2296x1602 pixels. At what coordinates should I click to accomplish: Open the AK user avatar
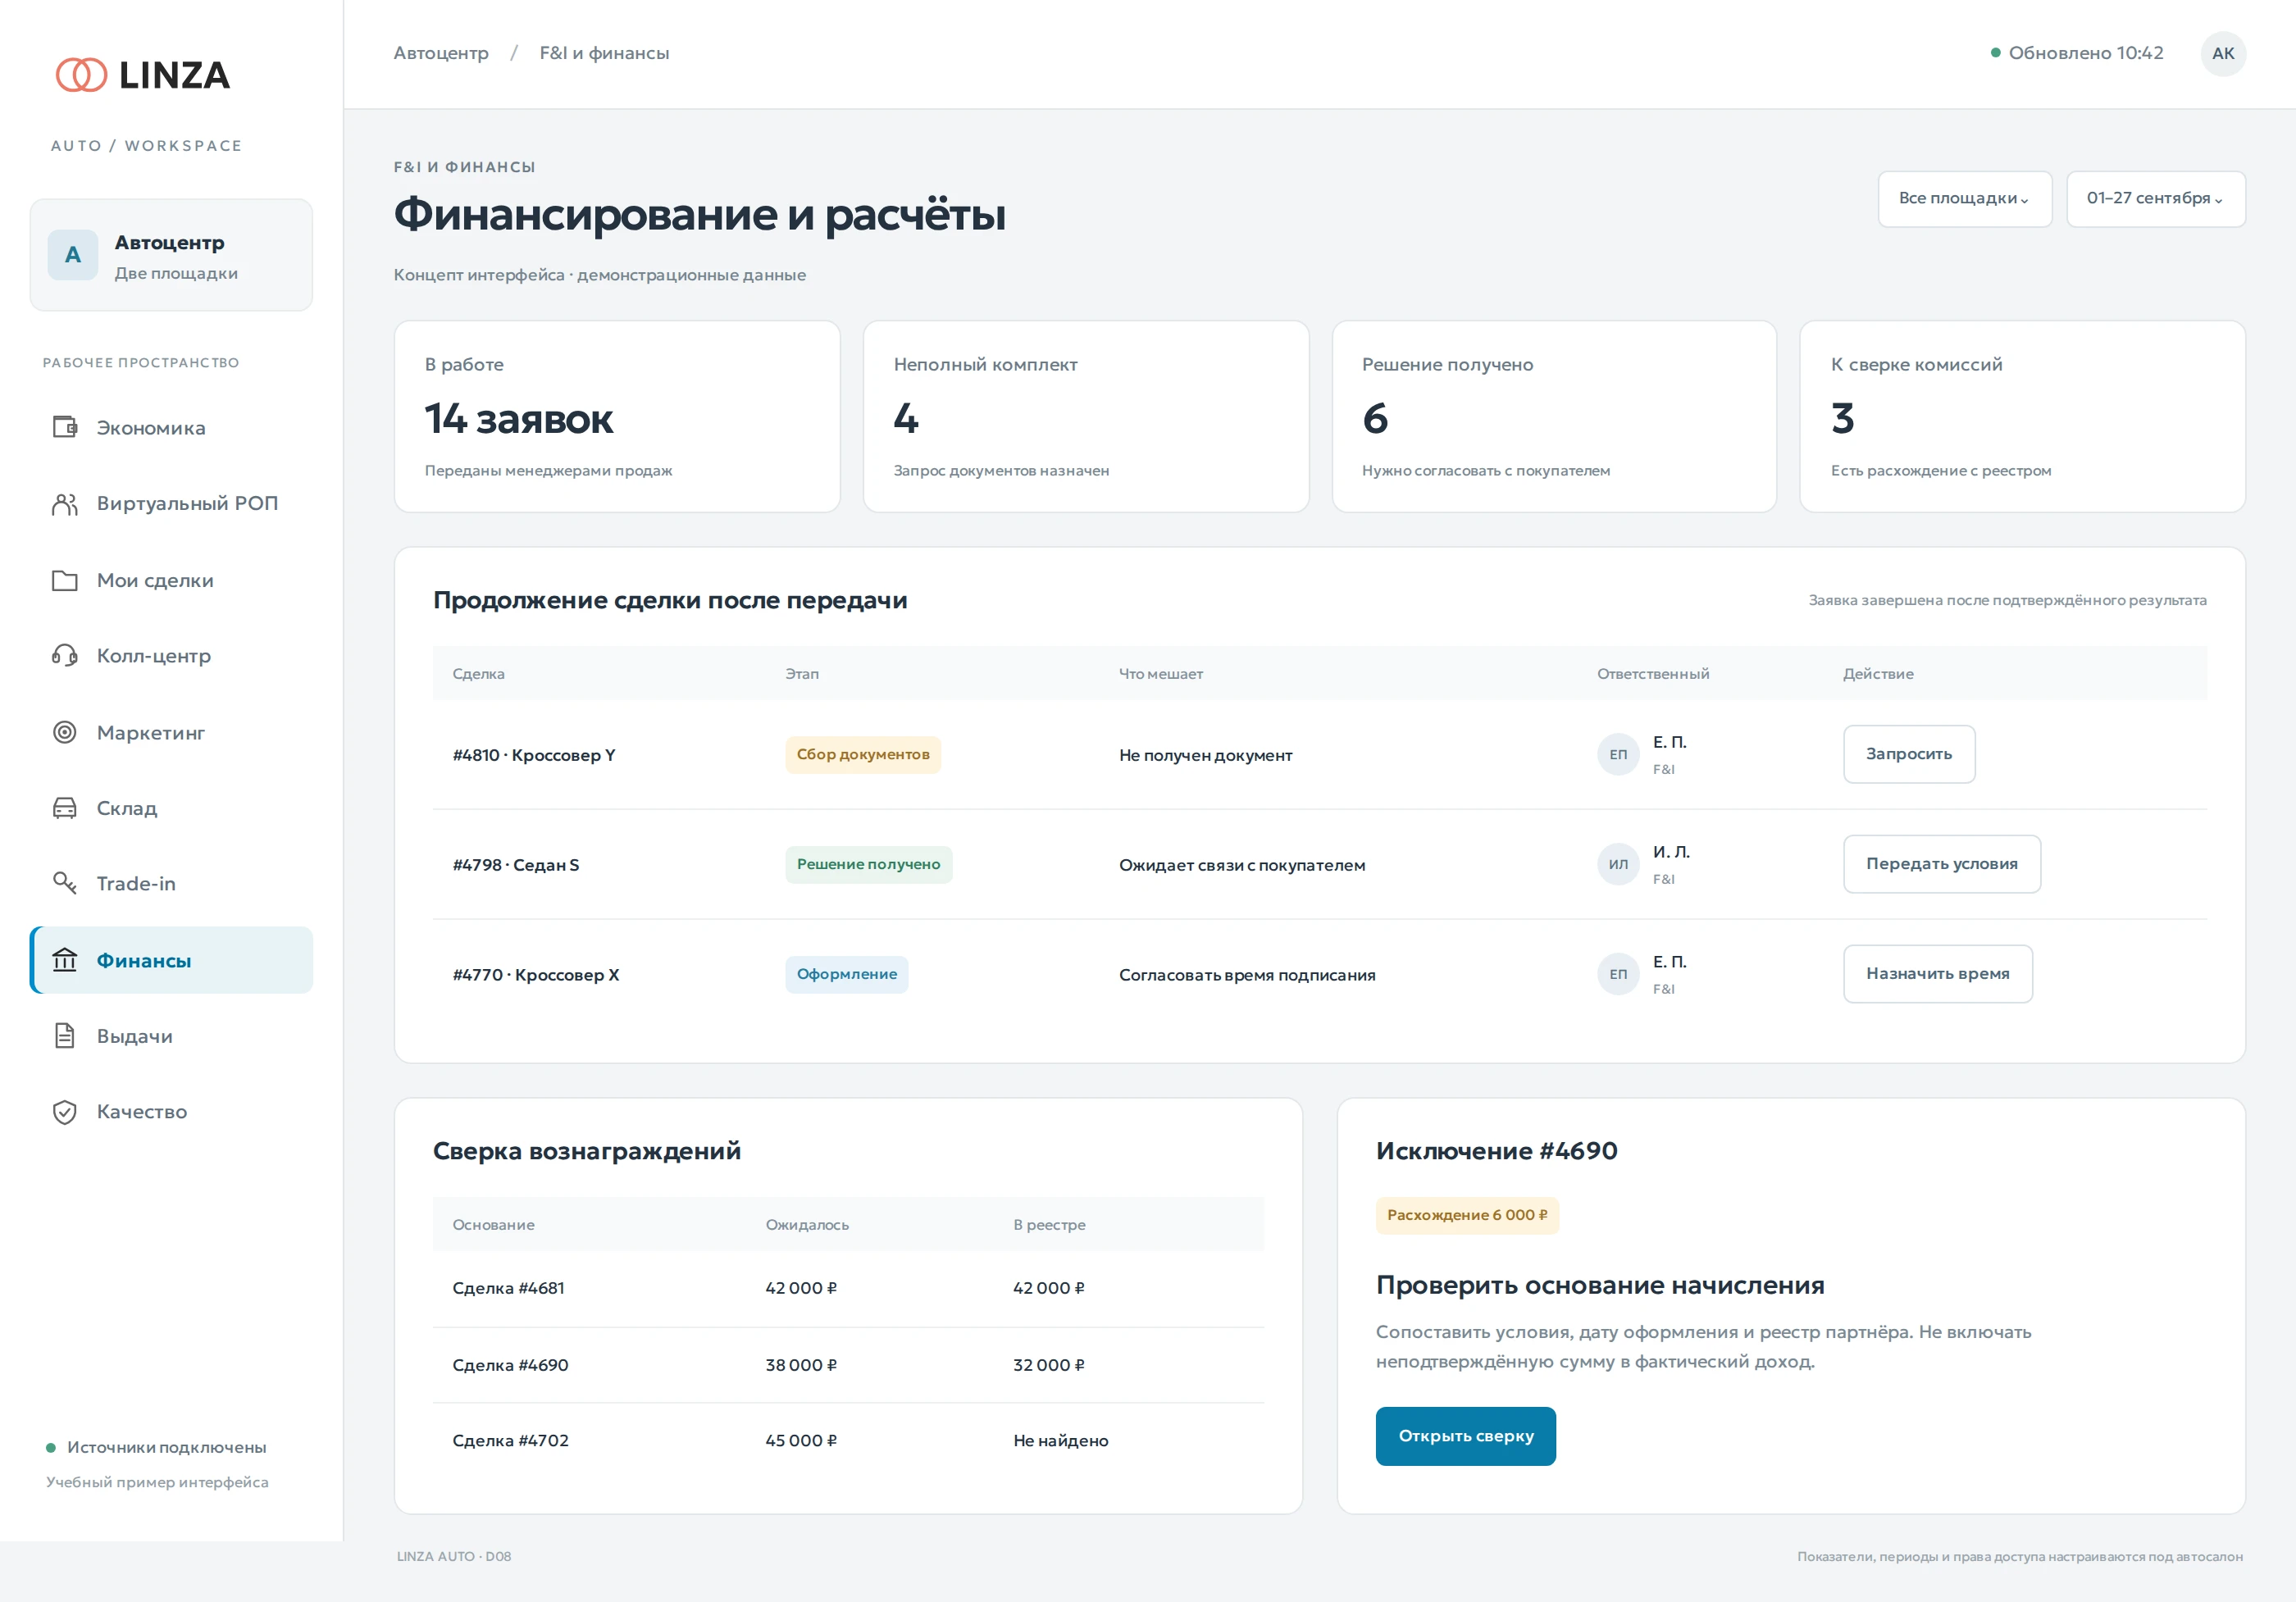click(2223, 54)
